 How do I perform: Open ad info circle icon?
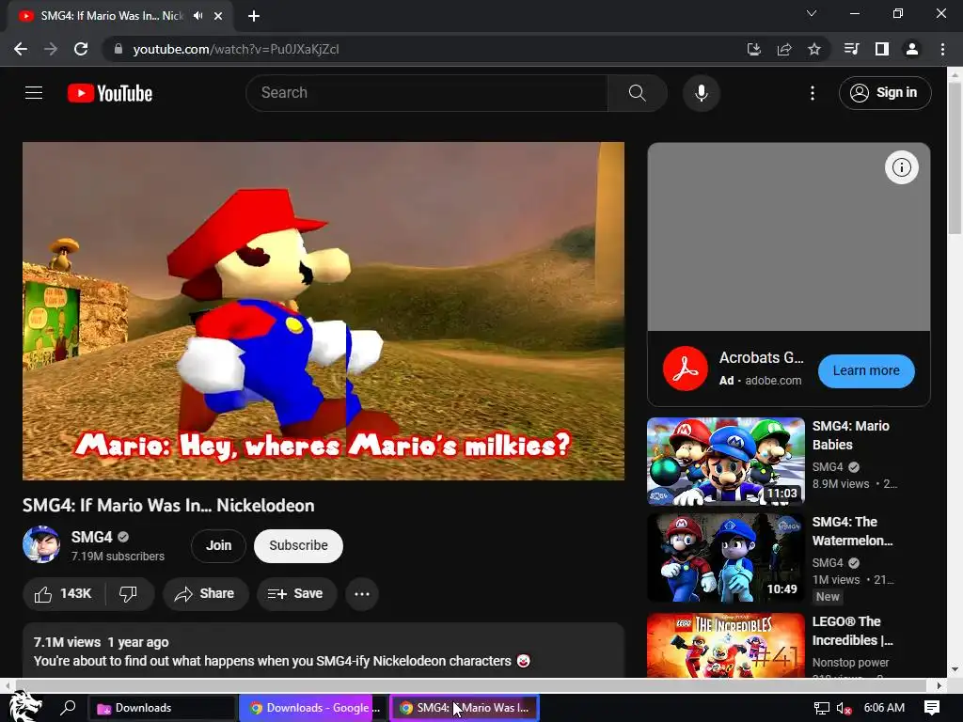click(901, 167)
